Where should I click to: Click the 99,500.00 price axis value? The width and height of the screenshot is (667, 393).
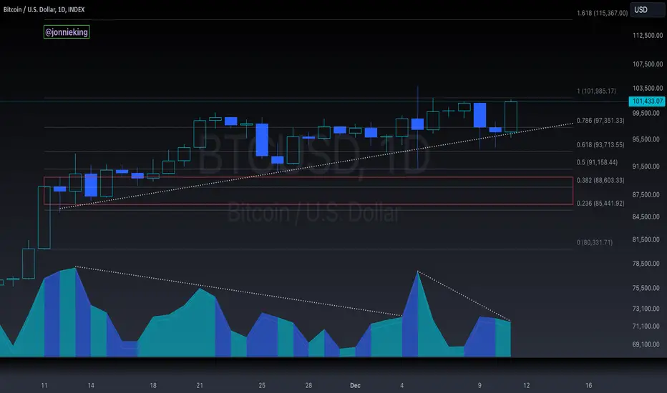pos(646,114)
